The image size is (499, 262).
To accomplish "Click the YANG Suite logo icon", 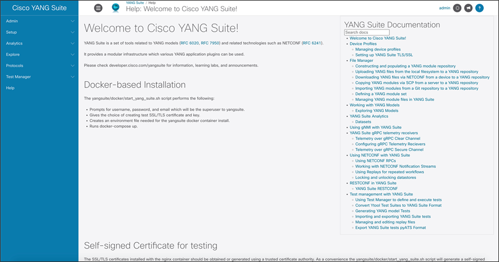I will click(x=115, y=8).
